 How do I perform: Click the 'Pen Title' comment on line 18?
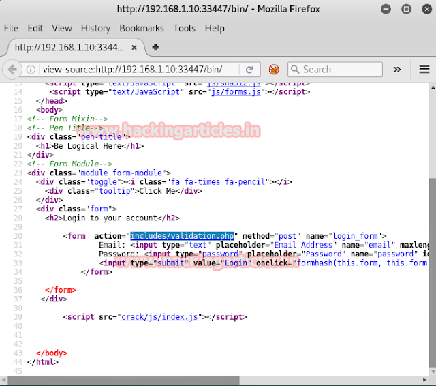[65, 128]
